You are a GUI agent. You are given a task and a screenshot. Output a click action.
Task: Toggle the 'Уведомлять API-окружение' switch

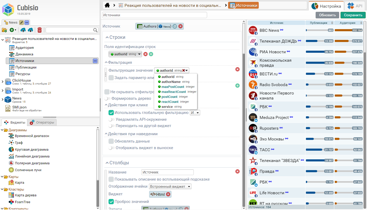(112, 119)
